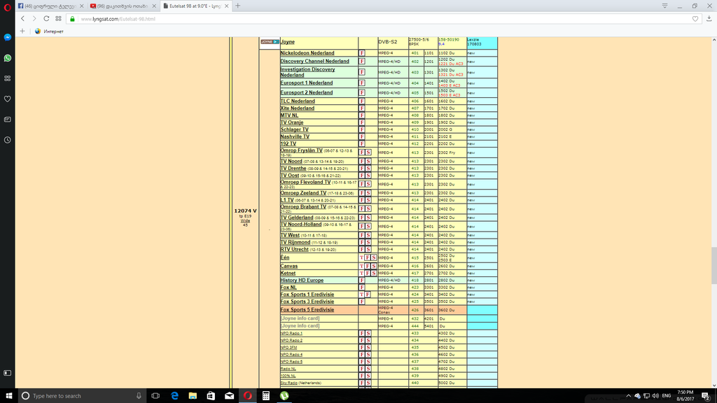This screenshot has width=717, height=403.
Task: Open the Windows Start menu
Action: coord(8,396)
